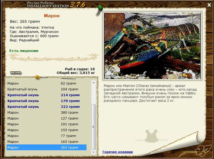This screenshot has width=214, height=159.
Task: Select the Марон 62 грамм row
Action: 47,83
